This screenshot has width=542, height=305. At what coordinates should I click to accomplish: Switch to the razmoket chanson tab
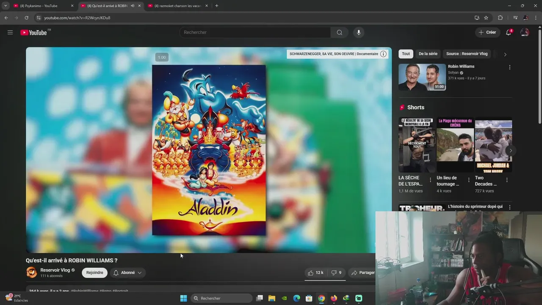[178, 6]
